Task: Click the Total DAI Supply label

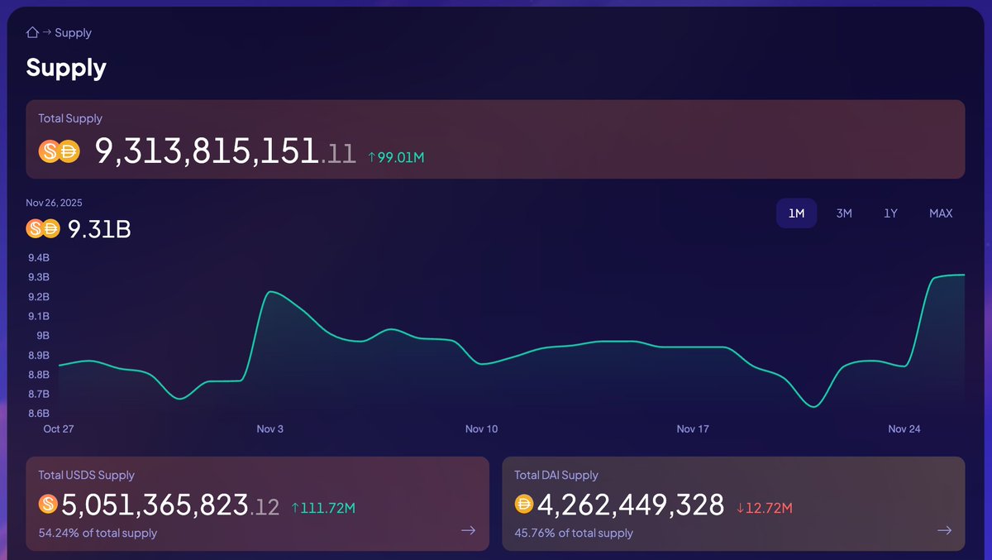Action: (556, 475)
